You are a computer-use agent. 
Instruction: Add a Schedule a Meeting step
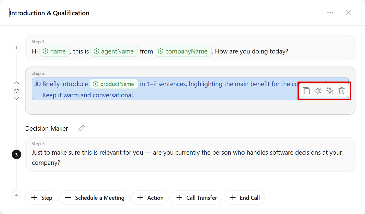point(94,198)
